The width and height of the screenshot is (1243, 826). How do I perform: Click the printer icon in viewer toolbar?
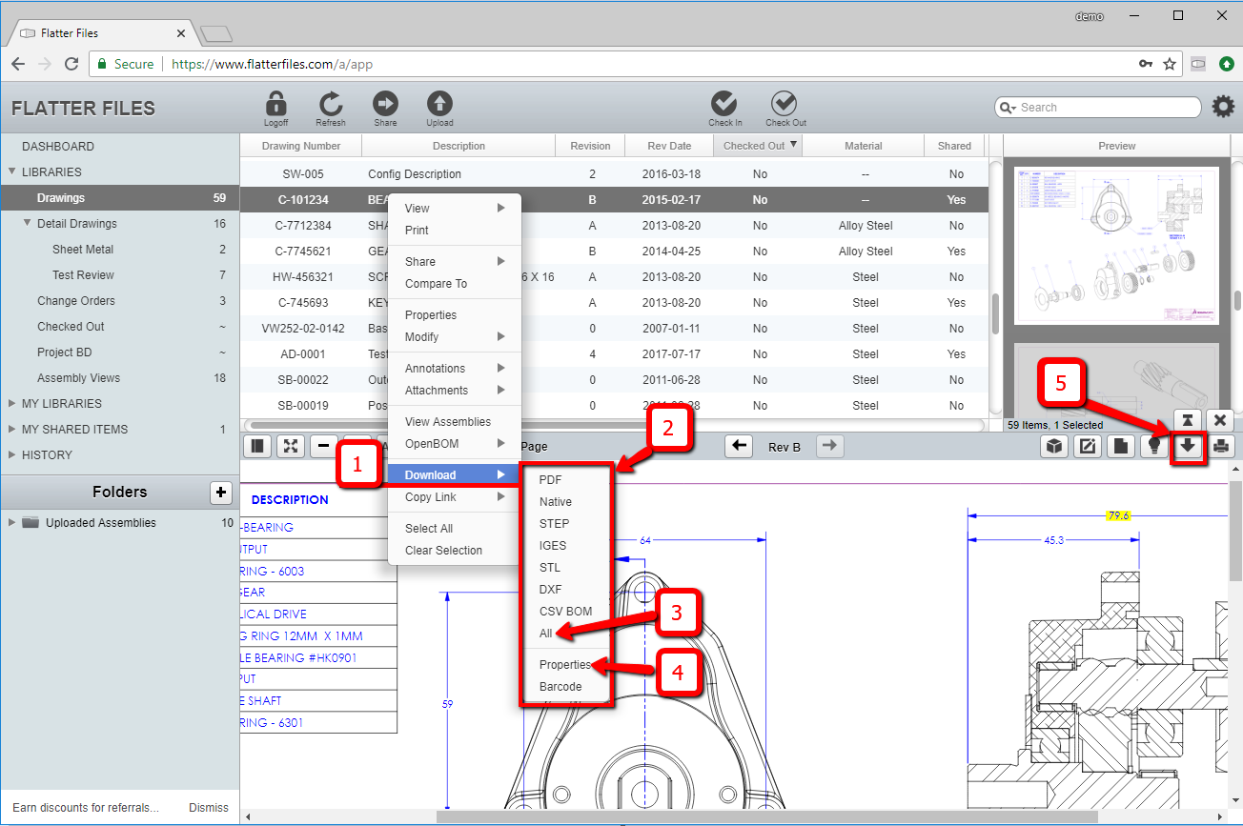coord(1221,446)
